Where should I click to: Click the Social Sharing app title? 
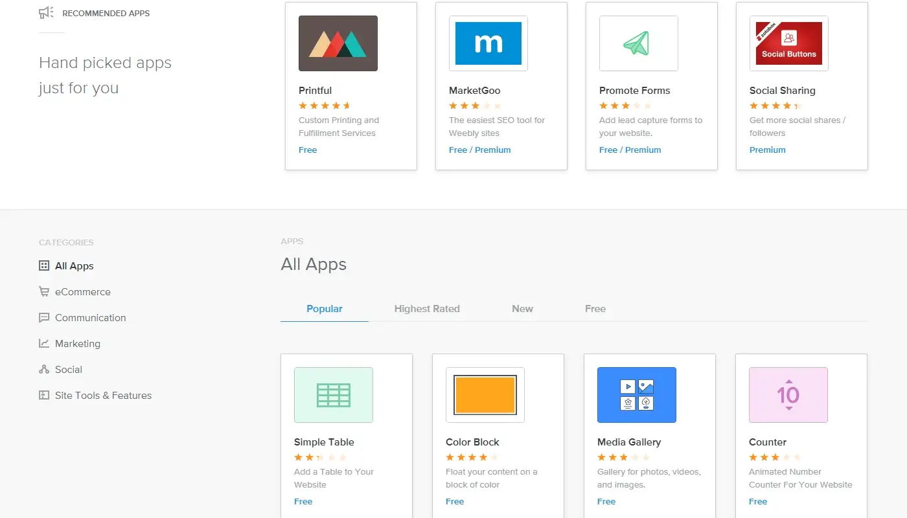(x=782, y=91)
